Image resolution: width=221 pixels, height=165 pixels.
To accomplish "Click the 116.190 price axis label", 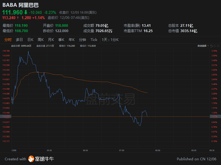I will click(x=6, y=51).
